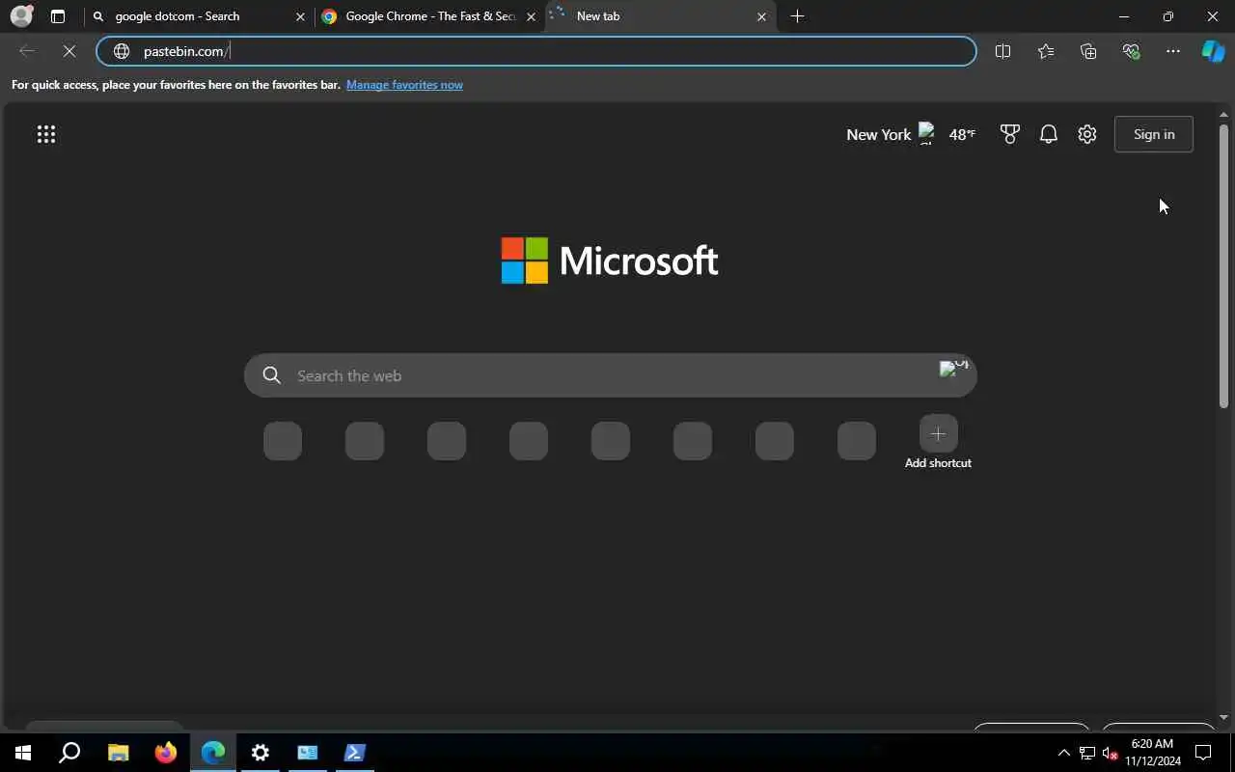Open network status tray icon
The image size is (1235, 772).
(1087, 753)
